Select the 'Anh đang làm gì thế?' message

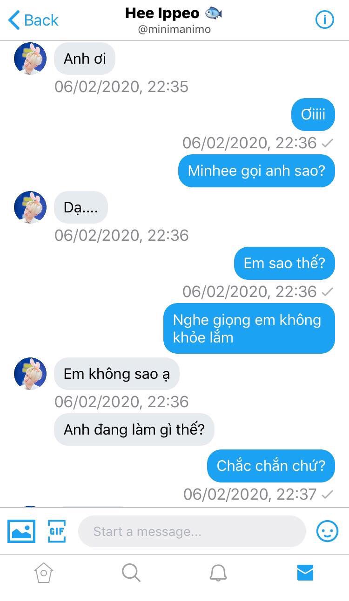[134, 429]
